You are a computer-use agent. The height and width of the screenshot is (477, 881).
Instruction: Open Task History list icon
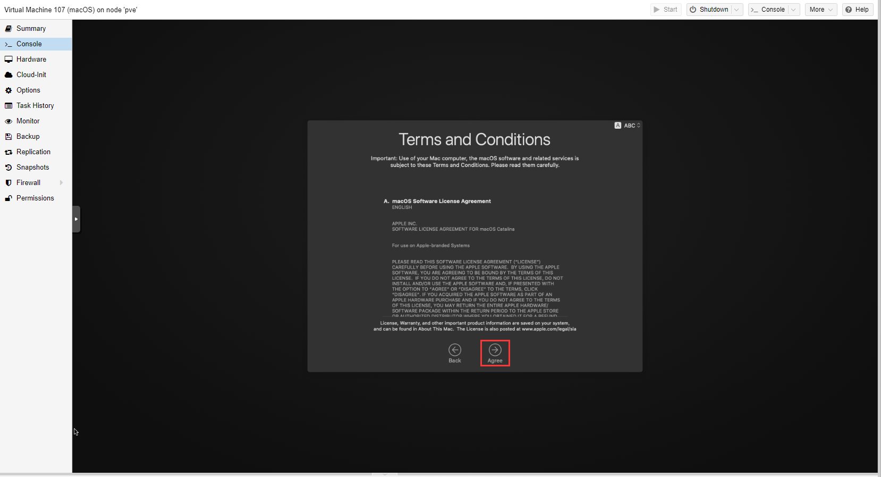(9, 106)
